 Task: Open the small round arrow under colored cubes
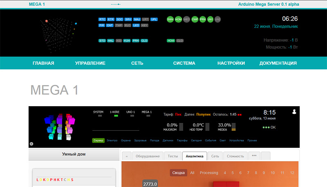point(31,144)
